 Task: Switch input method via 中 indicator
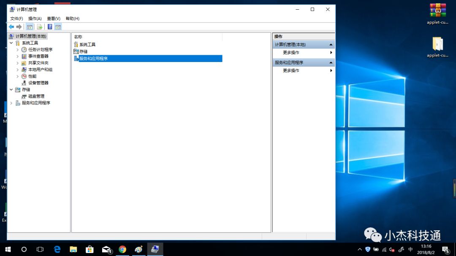point(410,249)
